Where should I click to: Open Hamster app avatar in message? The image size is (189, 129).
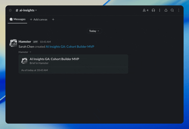[13, 43]
